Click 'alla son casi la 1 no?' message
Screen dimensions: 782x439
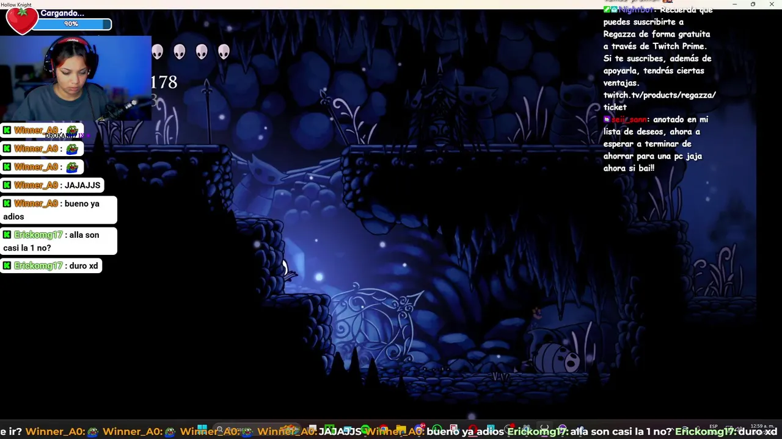coord(59,241)
